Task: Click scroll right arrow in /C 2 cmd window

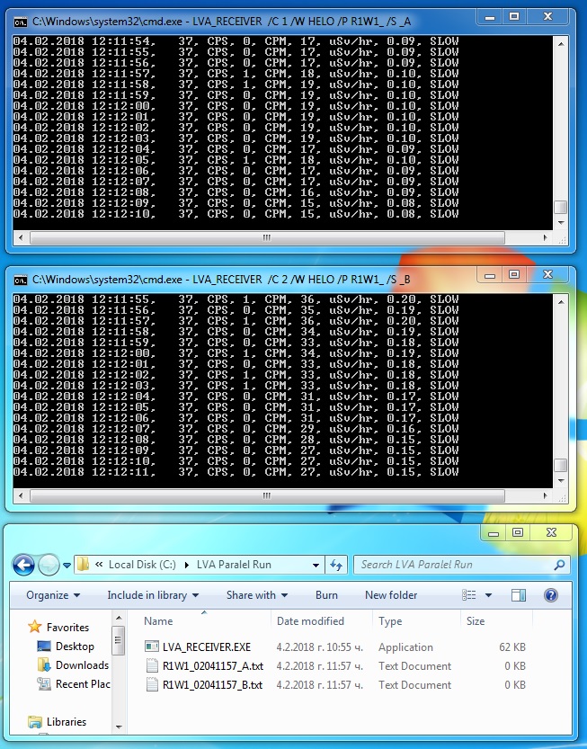Action: 546,495
